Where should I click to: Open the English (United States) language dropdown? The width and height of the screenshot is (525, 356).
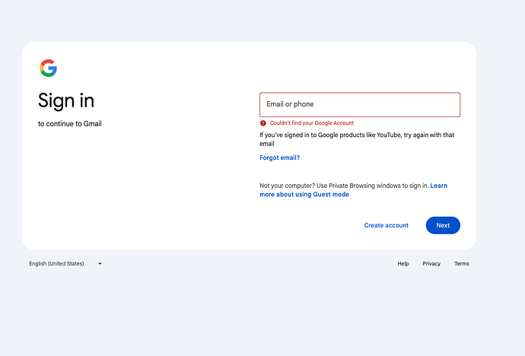pos(65,264)
